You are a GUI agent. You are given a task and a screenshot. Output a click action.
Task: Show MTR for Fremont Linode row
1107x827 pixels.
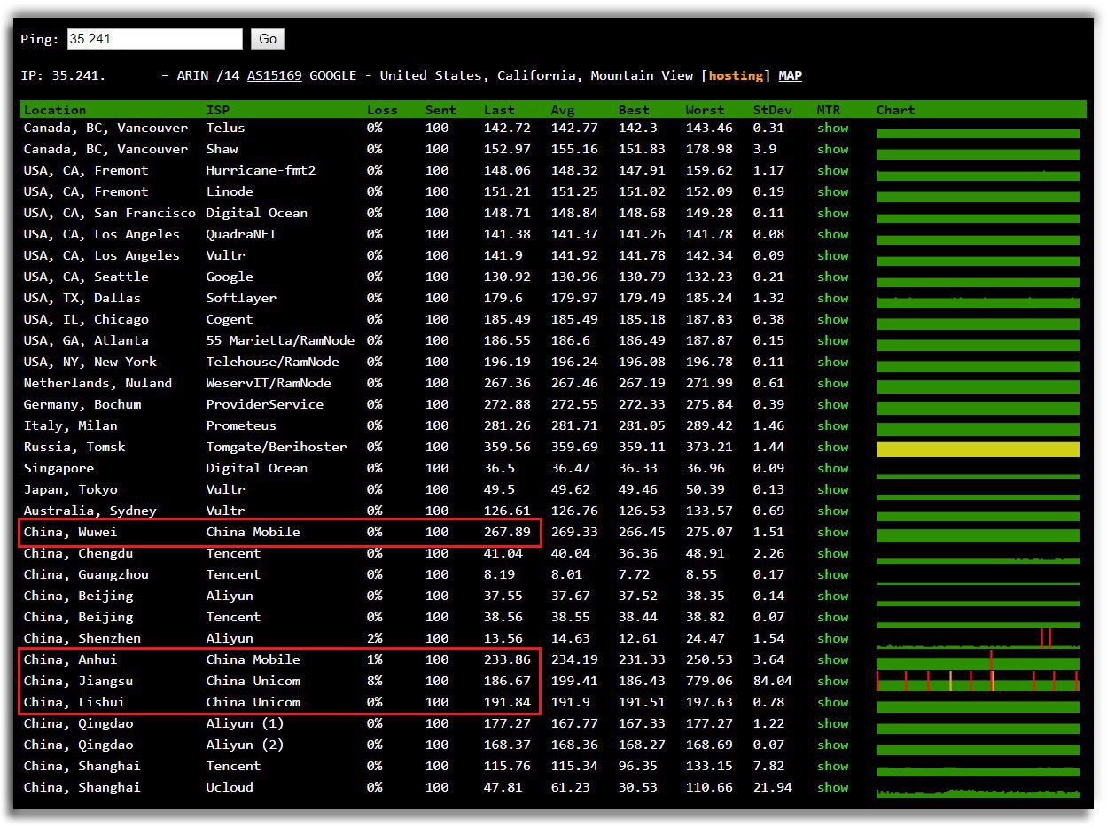pos(832,191)
